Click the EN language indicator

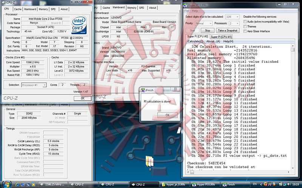[x=254, y=184]
